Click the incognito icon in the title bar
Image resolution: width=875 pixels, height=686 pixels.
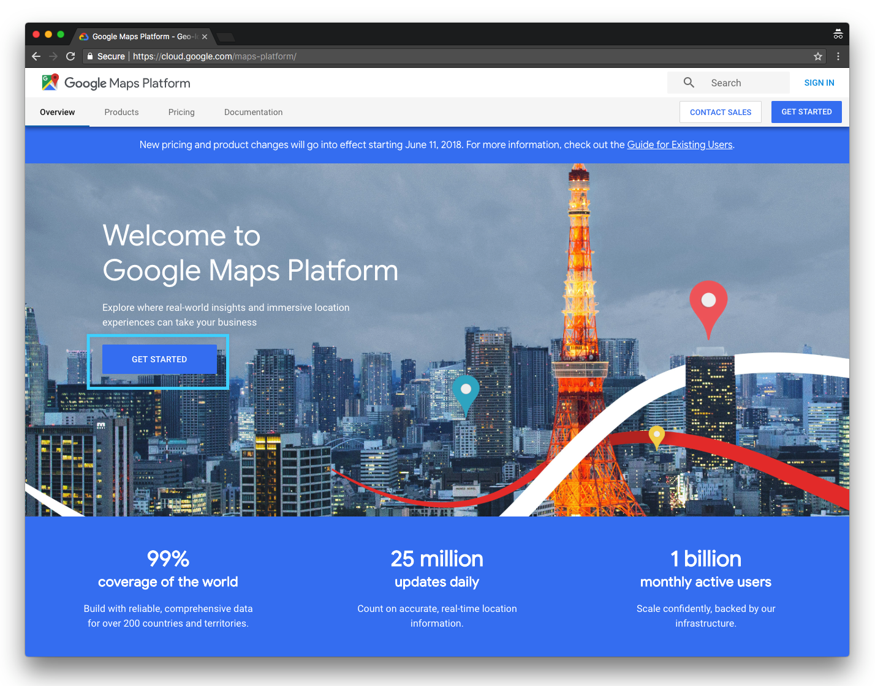(x=838, y=34)
